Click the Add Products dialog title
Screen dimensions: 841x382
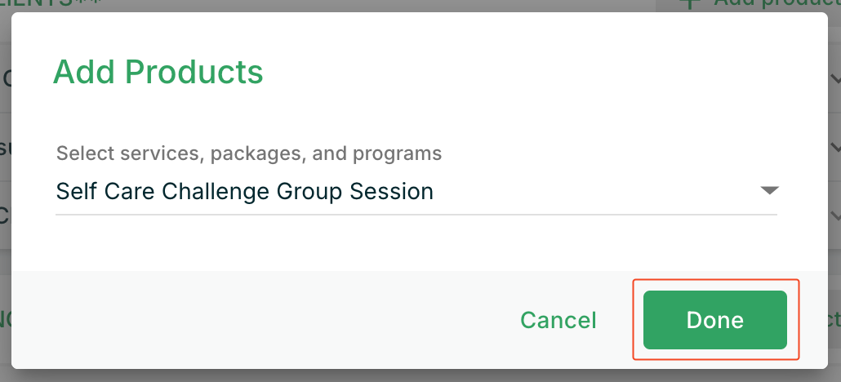click(x=158, y=73)
